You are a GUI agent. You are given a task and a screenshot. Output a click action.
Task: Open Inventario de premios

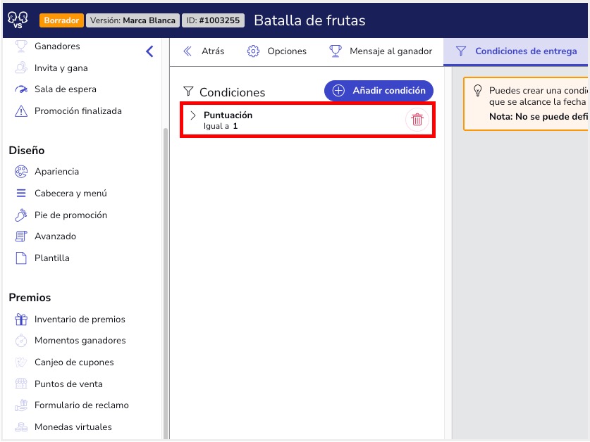point(79,320)
